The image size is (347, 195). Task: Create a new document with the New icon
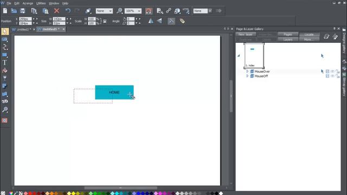tap(5, 11)
